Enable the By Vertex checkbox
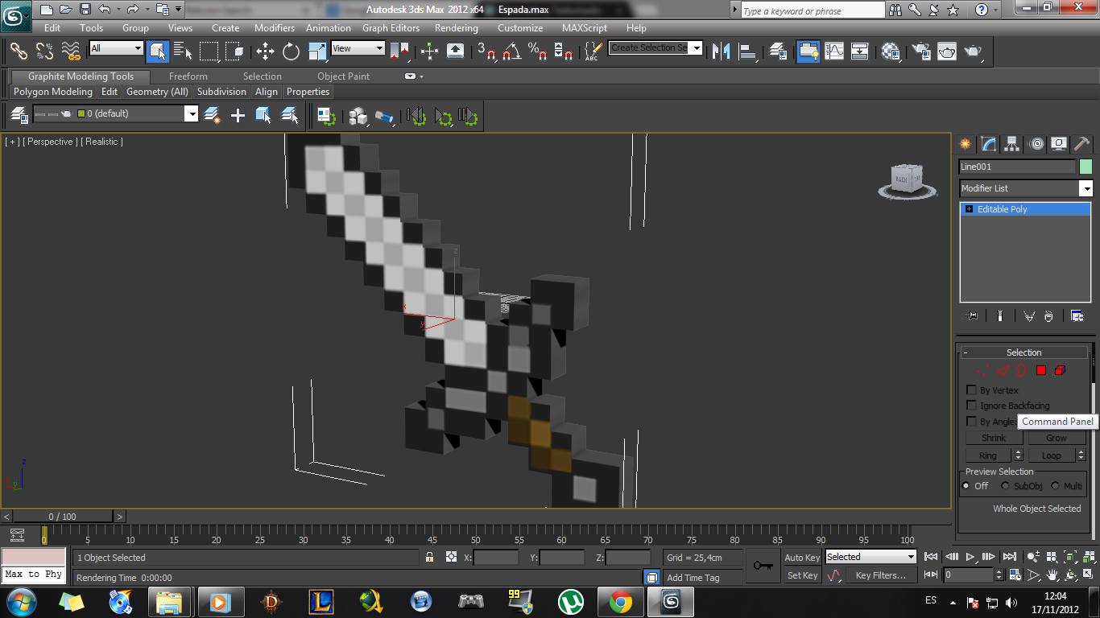The height and width of the screenshot is (618, 1100). tap(971, 390)
